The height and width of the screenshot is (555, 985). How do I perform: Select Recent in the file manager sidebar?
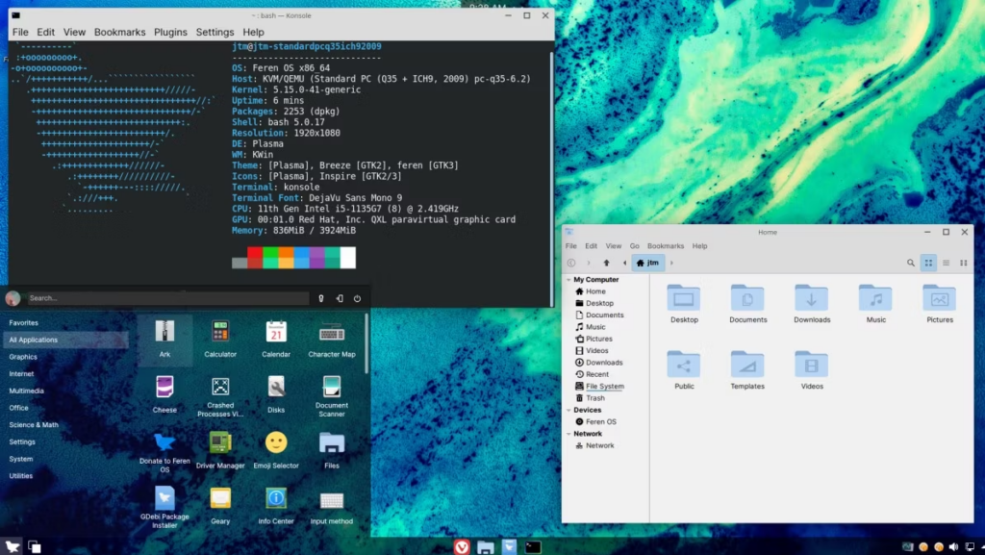pyautogui.click(x=592, y=374)
